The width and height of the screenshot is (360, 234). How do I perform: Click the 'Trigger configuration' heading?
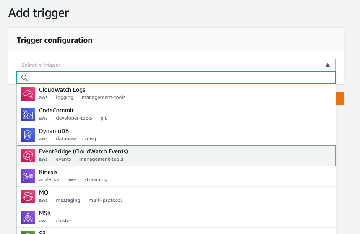55,40
